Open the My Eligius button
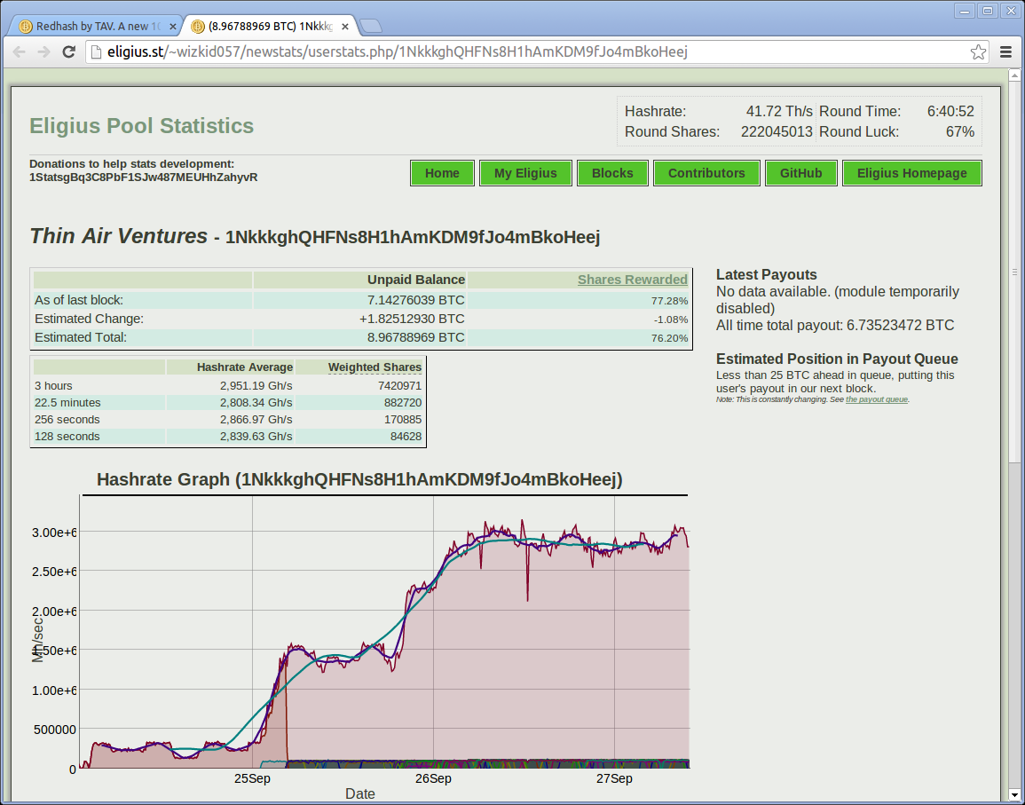Viewport: 1025px width, 805px height. click(525, 173)
